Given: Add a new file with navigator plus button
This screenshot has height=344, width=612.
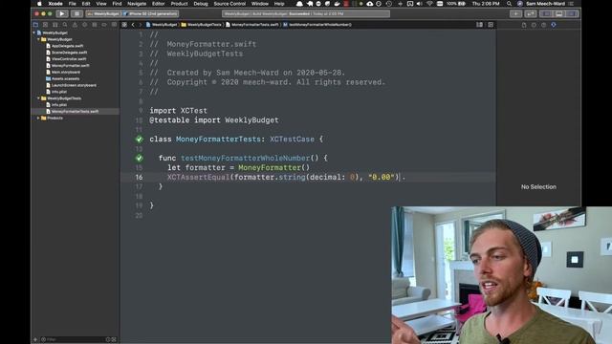Looking at the screenshot, I should tap(35, 339).
